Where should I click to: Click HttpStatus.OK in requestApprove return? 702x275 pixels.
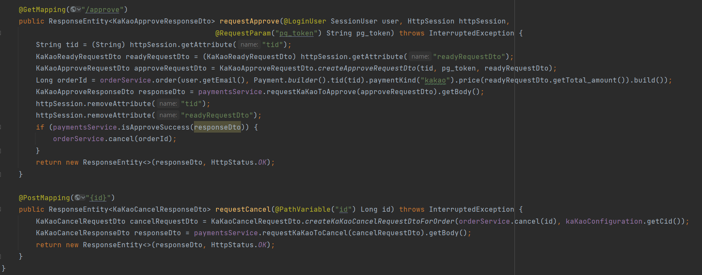pos(239,162)
